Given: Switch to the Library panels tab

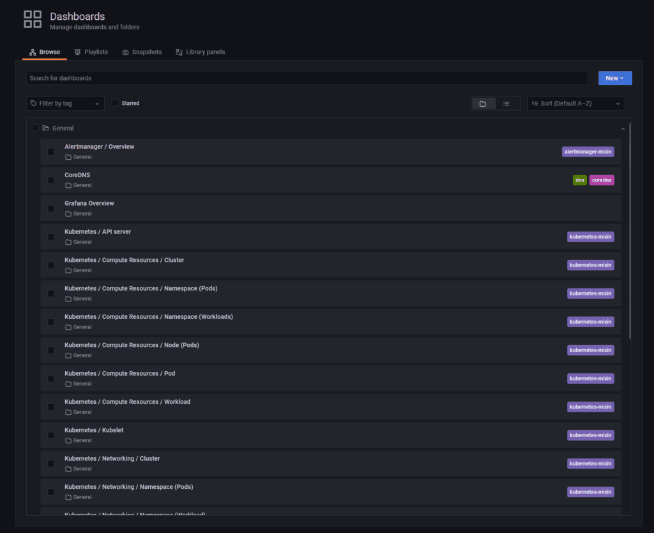Looking at the screenshot, I should pyautogui.click(x=201, y=52).
